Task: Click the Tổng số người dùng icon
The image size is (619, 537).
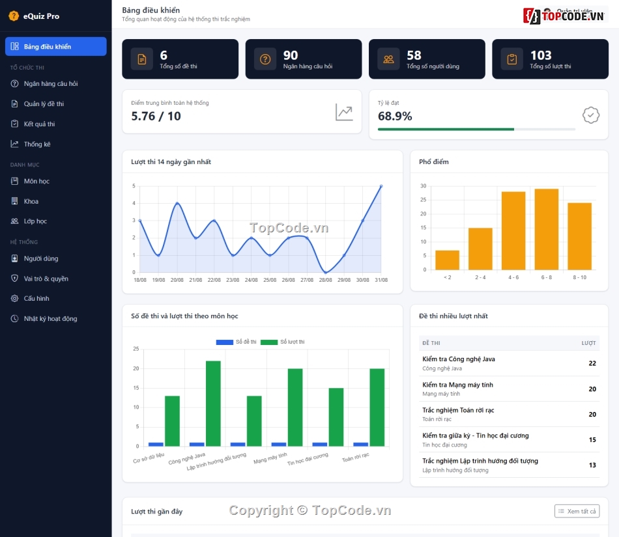Action: pyautogui.click(x=388, y=59)
